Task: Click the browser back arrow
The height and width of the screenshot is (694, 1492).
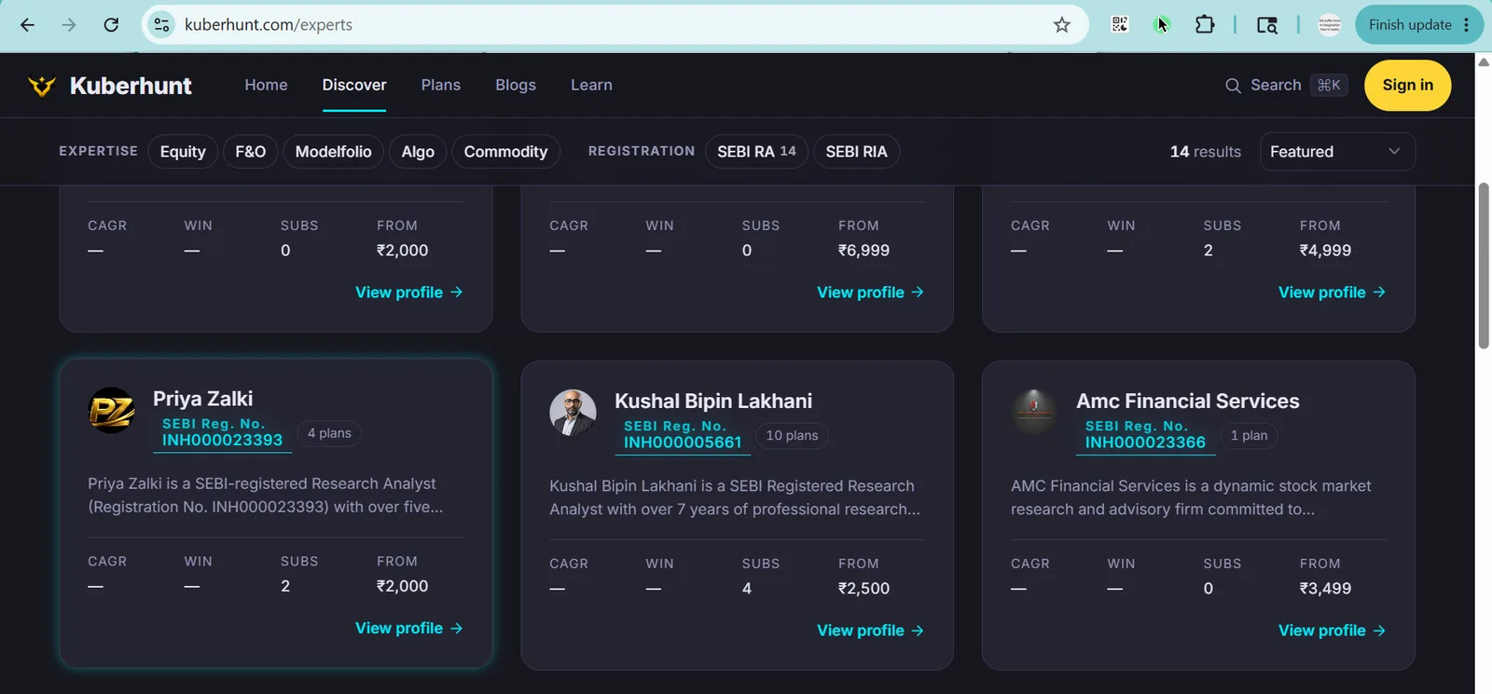Action: pos(27,25)
